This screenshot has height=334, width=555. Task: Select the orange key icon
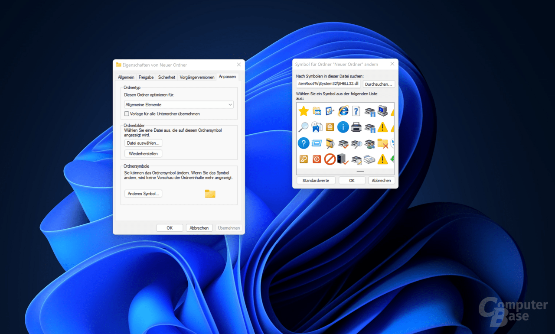click(x=304, y=159)
